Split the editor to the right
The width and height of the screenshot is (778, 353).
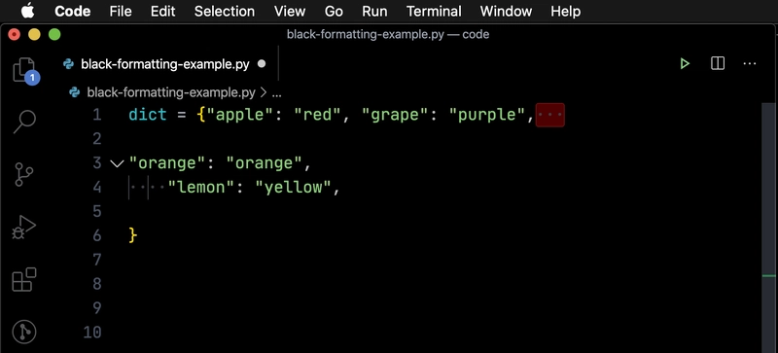click(x=718, y=63)
